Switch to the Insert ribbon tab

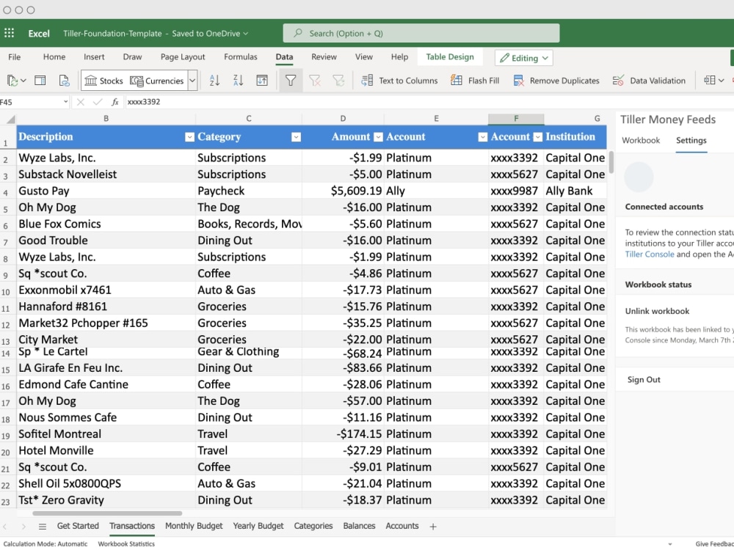94,57
